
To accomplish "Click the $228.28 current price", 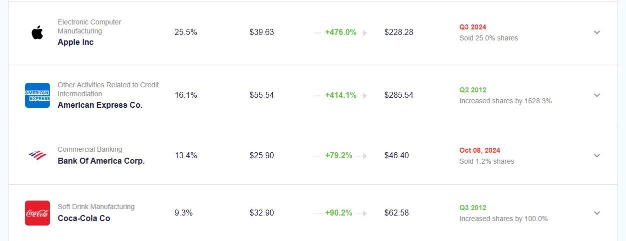I will (x=399, y=32).
